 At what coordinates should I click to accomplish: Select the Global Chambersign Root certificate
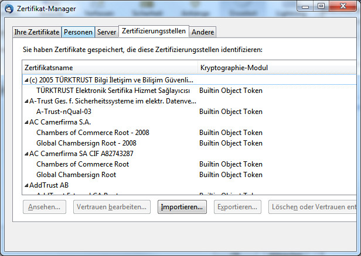pyautogui.click(x=76, y=175)
